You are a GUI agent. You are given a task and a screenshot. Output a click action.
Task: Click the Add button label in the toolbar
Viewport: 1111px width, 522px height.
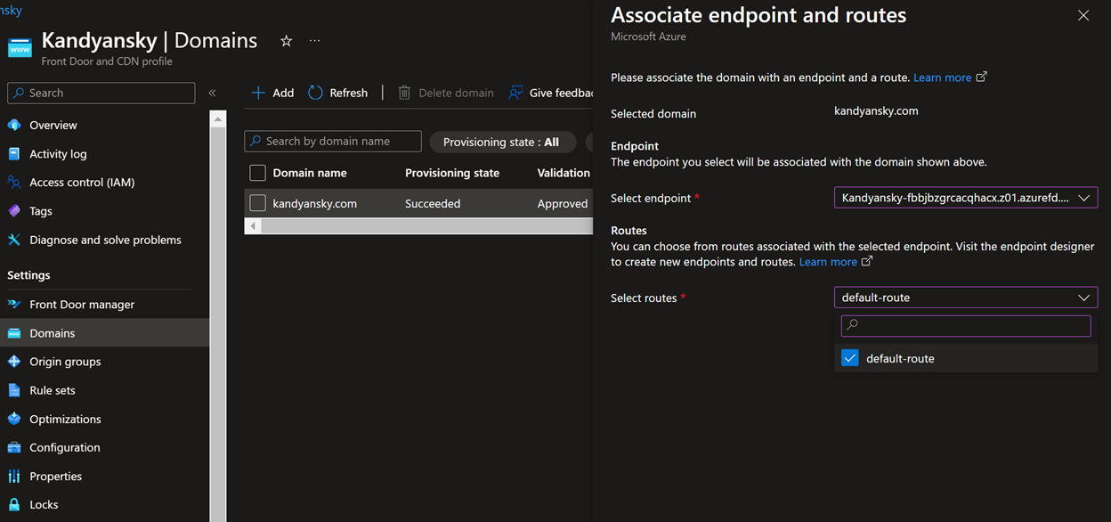click(x=283, y=93)
